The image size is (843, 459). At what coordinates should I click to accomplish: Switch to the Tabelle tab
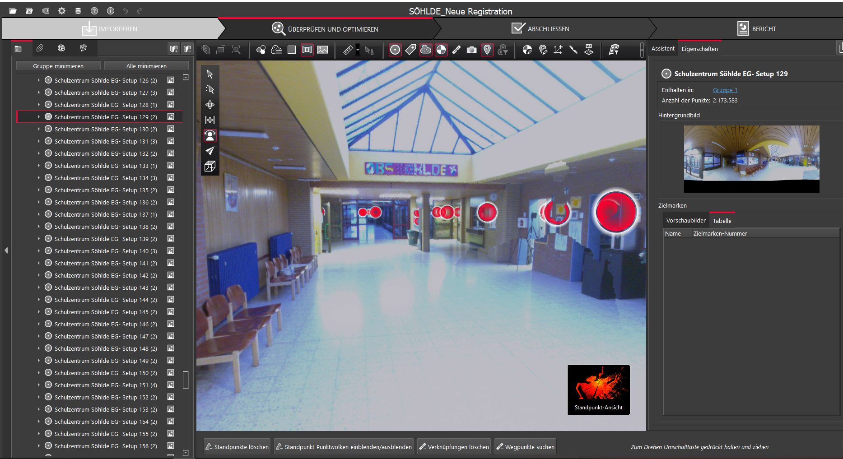(722, 221)
